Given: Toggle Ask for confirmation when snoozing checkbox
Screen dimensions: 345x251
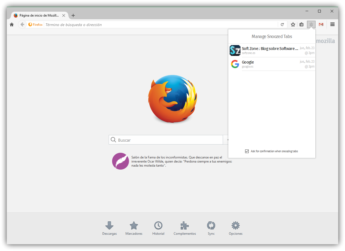Looking at the screenshot, I should (247, 151).
